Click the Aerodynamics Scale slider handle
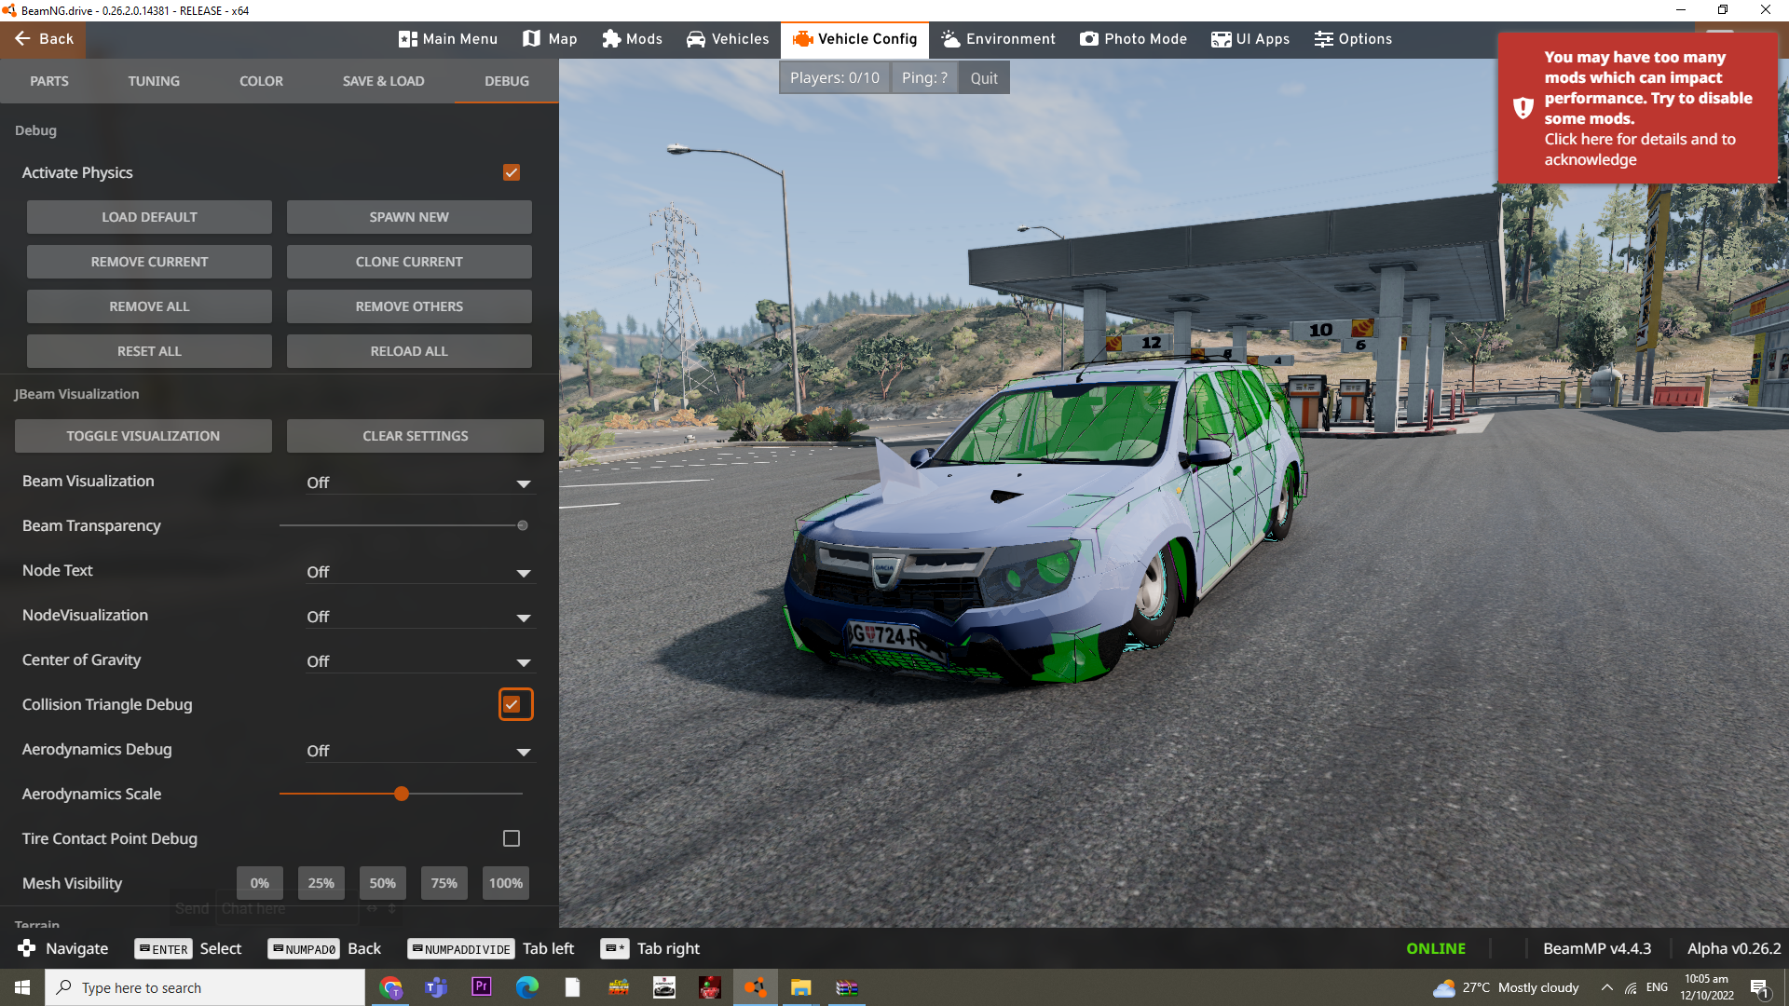 click(402, 794)
